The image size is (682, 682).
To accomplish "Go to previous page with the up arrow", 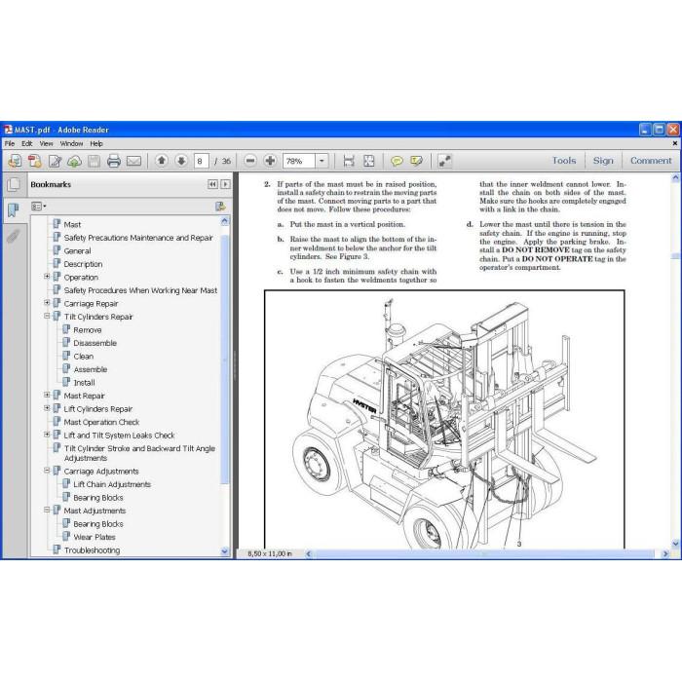I will (x=162, y=161).
